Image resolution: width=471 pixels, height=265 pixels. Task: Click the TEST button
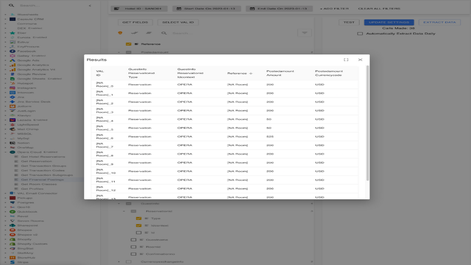click(x=349, y=22)
